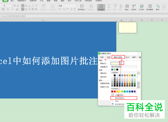
Task: Select the top vertical align icon
Action: (x=23, y=6)
